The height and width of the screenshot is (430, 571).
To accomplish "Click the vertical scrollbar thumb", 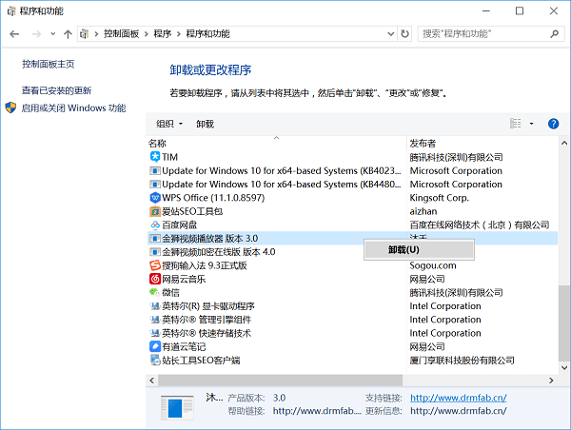I will point(564,323).
